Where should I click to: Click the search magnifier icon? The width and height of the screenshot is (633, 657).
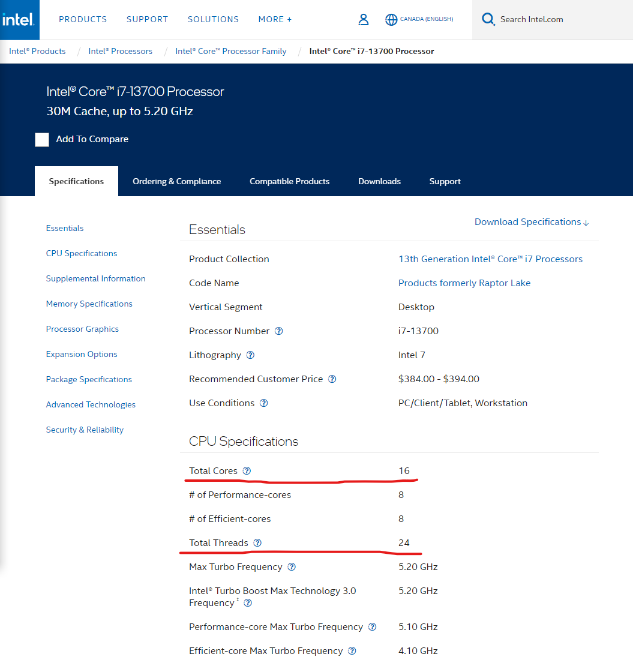[x=488, y=19]
